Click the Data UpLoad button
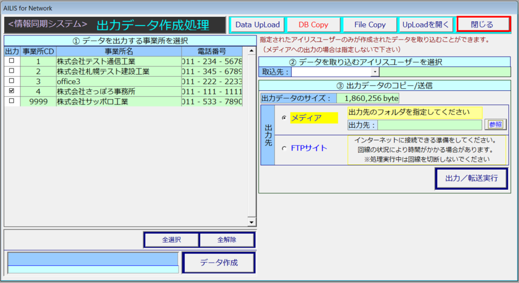This screenshot has width=519, height=283. (257, 24)
